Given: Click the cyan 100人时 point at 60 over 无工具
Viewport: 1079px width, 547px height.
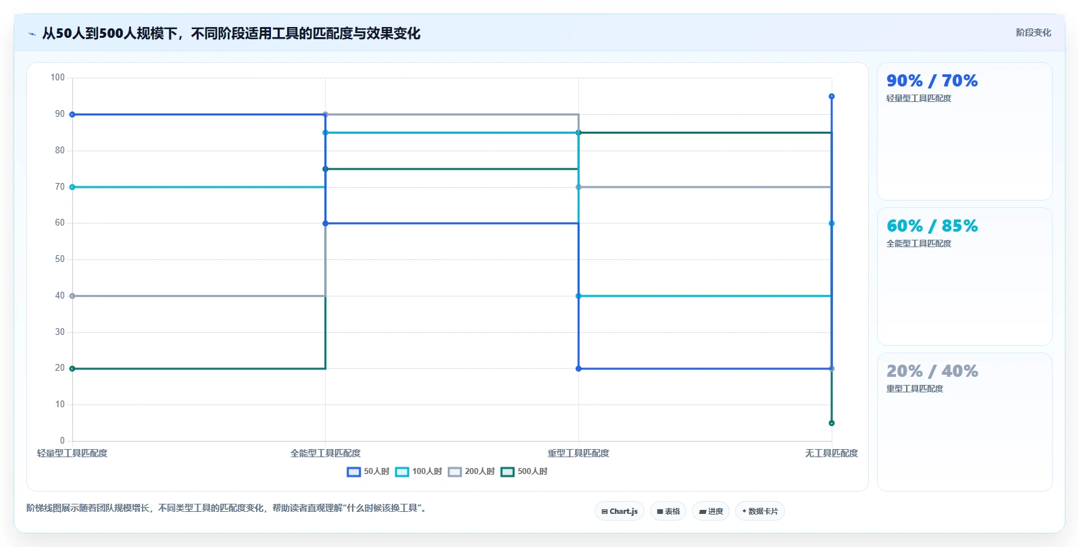Looking at the screenshot, I should (832, 224).
